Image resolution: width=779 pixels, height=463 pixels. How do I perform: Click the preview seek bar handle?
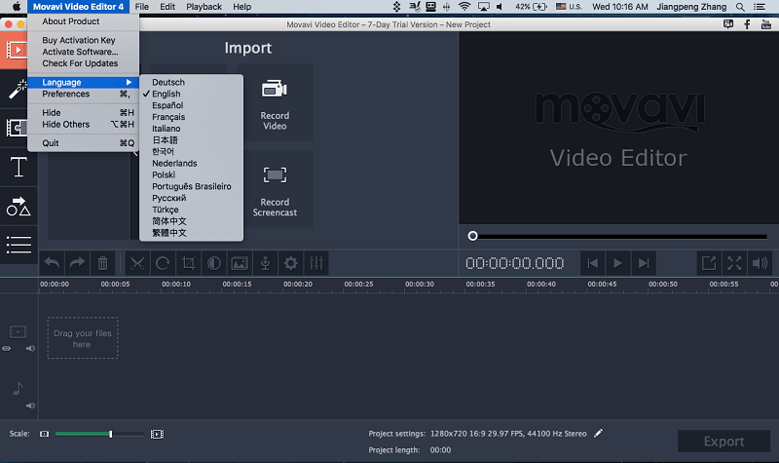click(x=472, y=236)
